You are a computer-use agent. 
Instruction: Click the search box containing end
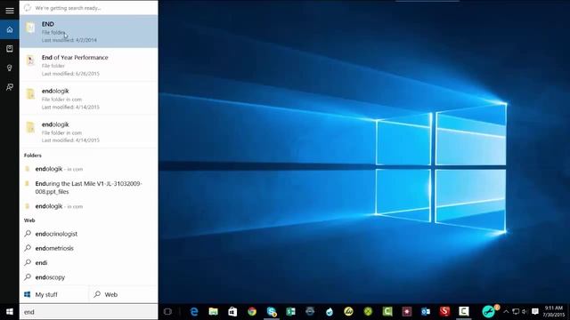point(89,312)
